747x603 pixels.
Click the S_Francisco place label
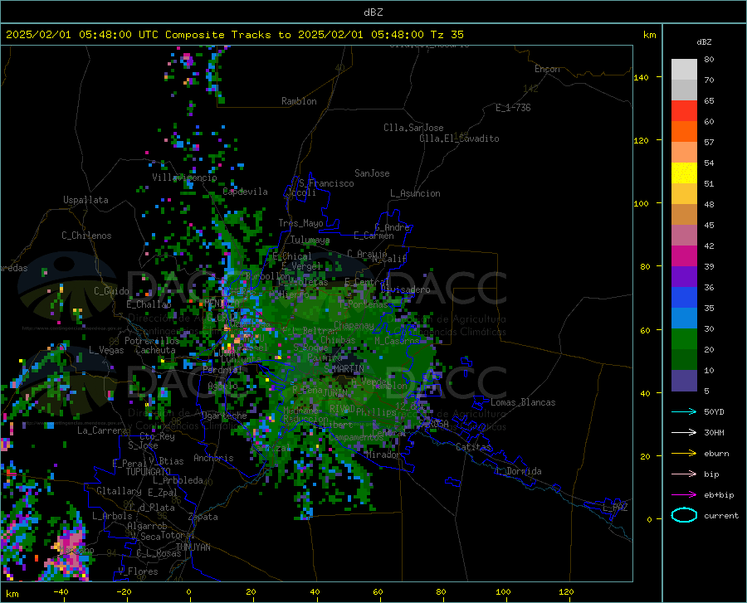[326, 183]
